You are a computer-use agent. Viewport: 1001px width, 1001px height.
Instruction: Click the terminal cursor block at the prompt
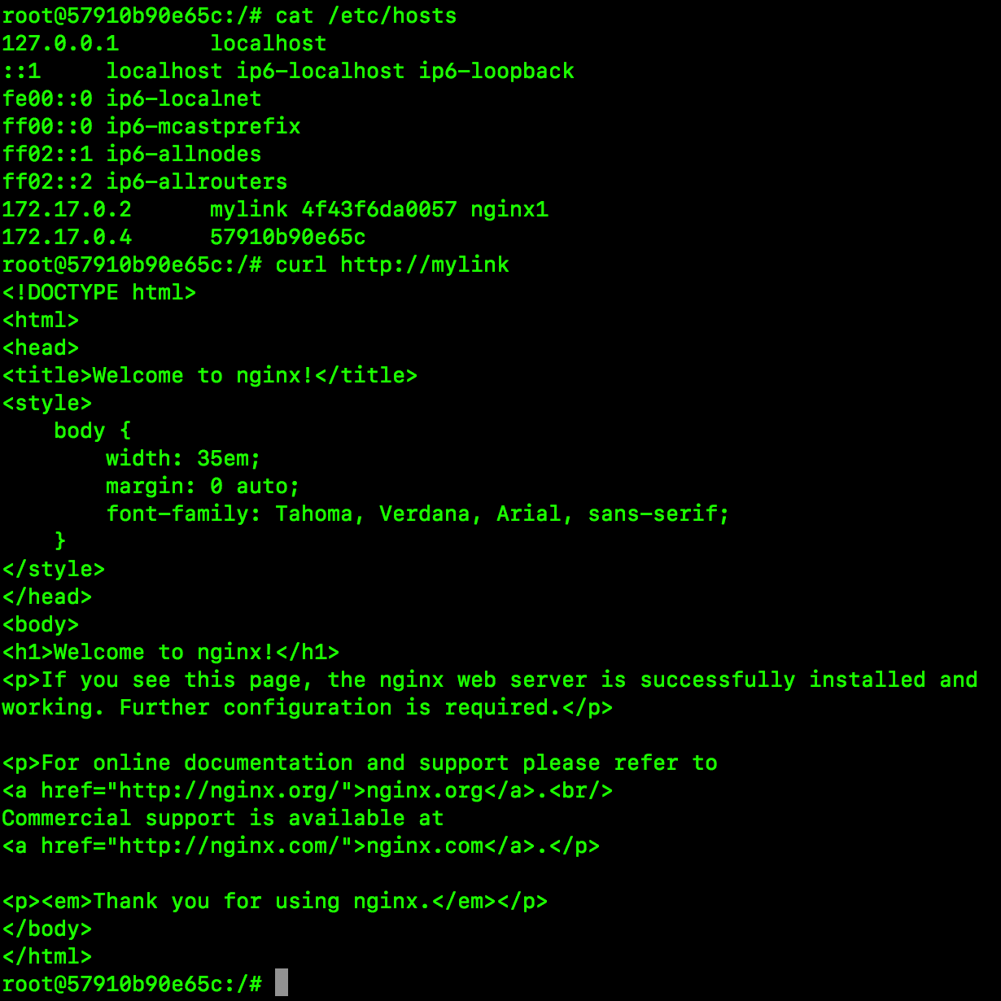pyautogui.click(x=282, y=983)
